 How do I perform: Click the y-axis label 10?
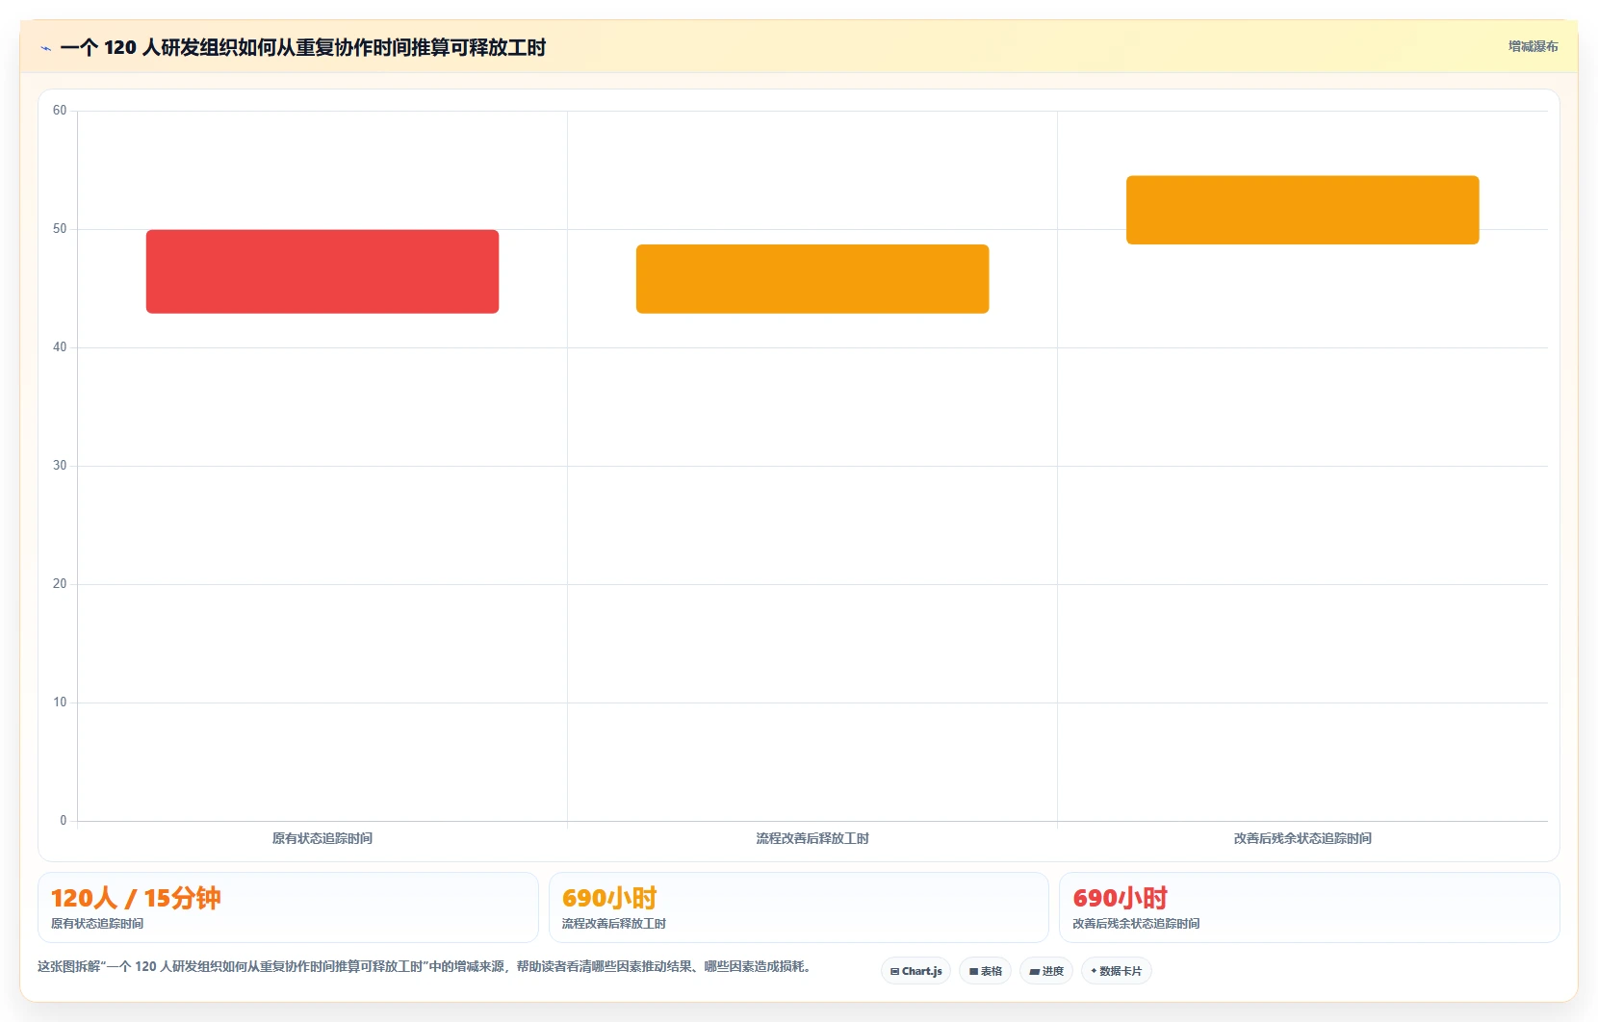coord(60,703)
